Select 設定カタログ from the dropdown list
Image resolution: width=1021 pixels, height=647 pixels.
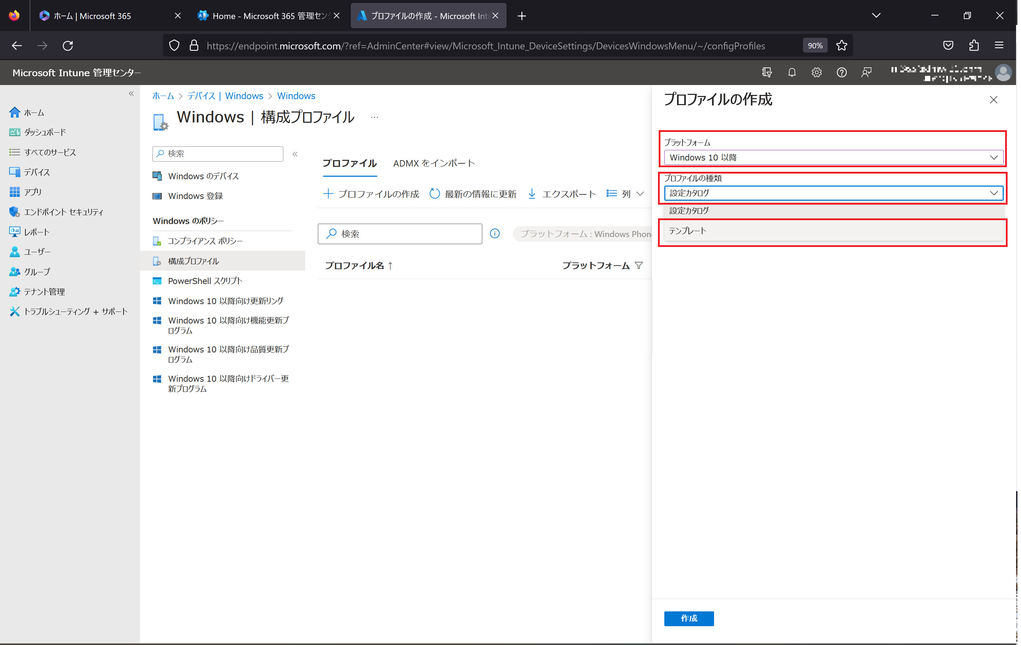(x=833, y=211)
